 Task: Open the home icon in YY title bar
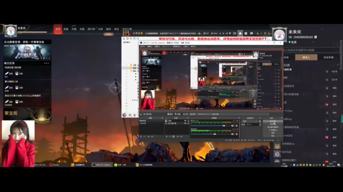240,33
